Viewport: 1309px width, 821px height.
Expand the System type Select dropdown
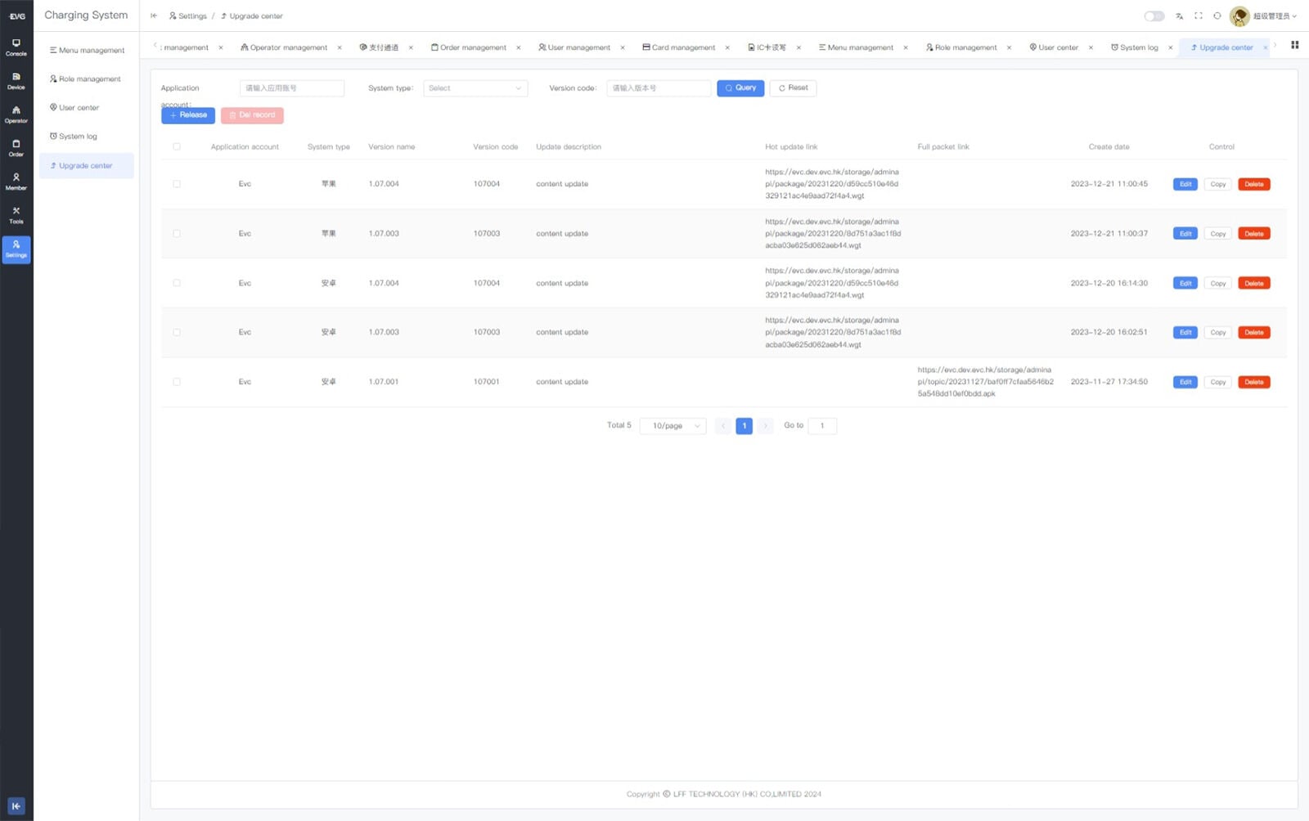tap(475, 88)
